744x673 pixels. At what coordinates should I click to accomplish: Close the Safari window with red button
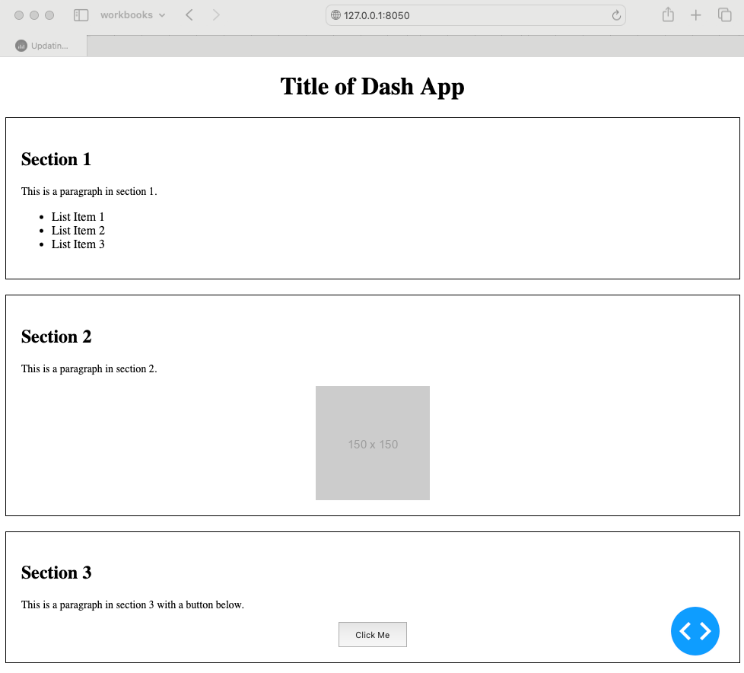[x=19, y=15]
